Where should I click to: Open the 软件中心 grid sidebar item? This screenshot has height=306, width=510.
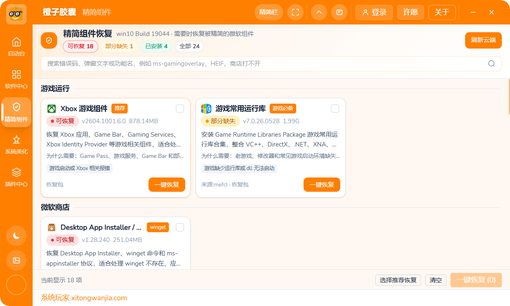pos(16,79)
